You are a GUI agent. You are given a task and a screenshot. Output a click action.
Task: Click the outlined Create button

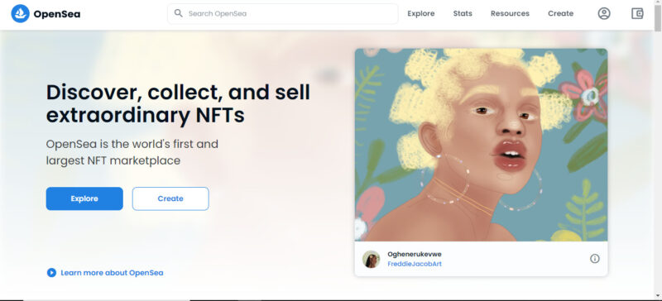(170, 198)
